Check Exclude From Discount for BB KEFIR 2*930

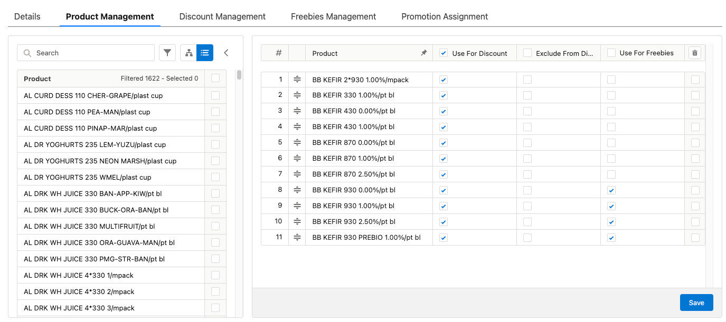click(x=527, y=79)
